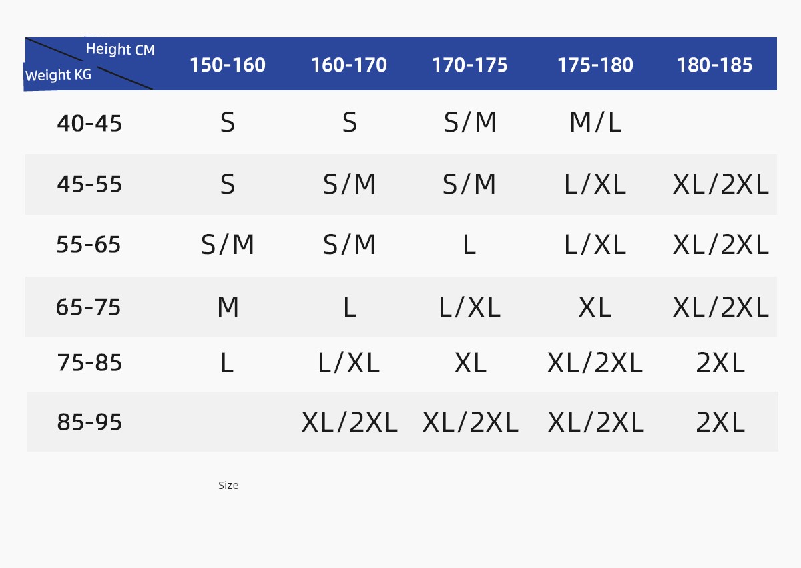
Task: Select the 175-180 height column header
Action: coord(595,65)
